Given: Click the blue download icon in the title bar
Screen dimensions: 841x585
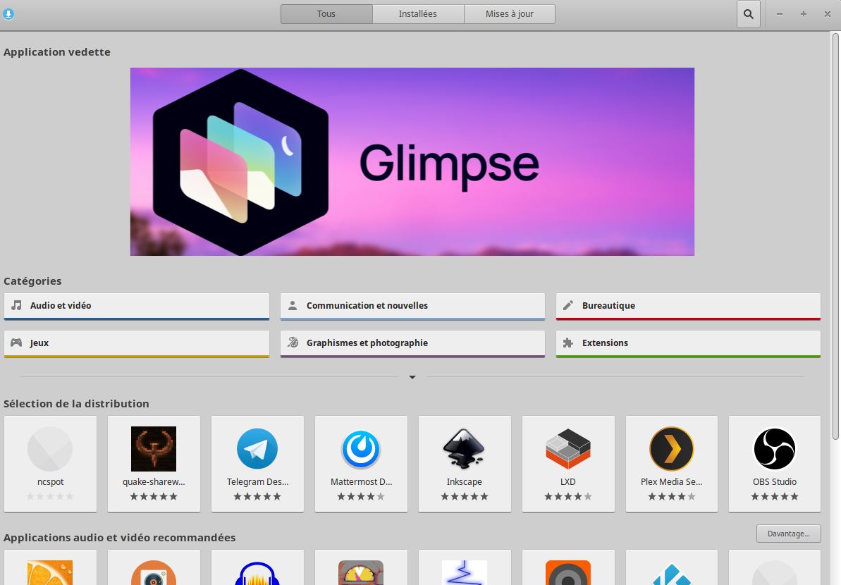Looking at the screenshot, I should point(8,15).
